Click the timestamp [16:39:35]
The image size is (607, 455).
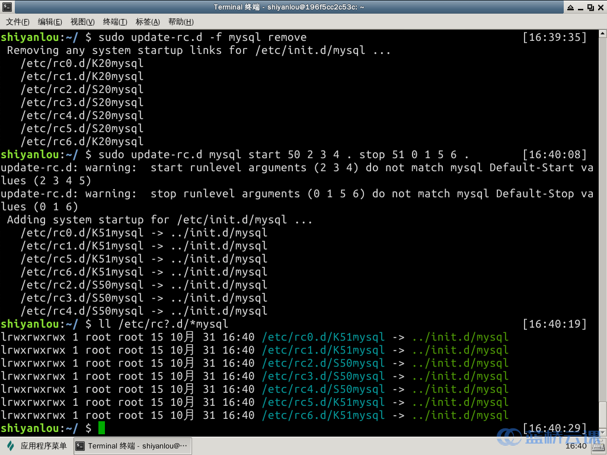[554, 37]
